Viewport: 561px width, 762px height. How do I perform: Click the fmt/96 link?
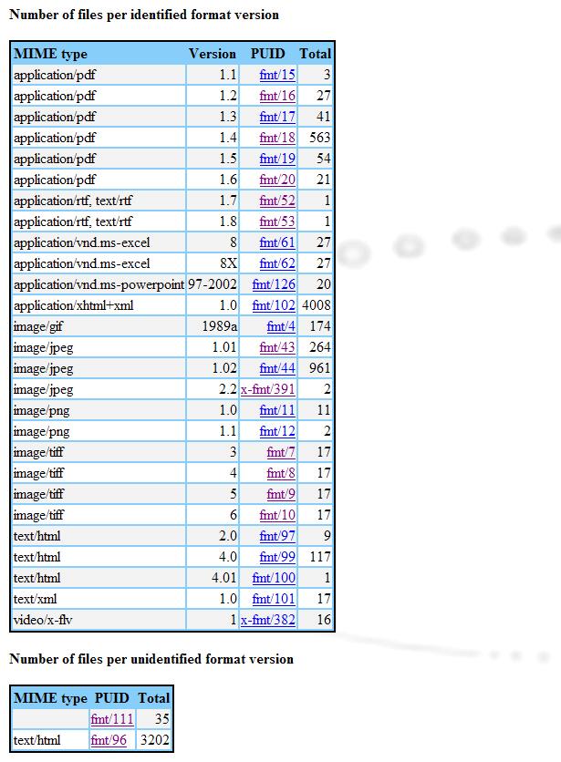coord(109,741)
